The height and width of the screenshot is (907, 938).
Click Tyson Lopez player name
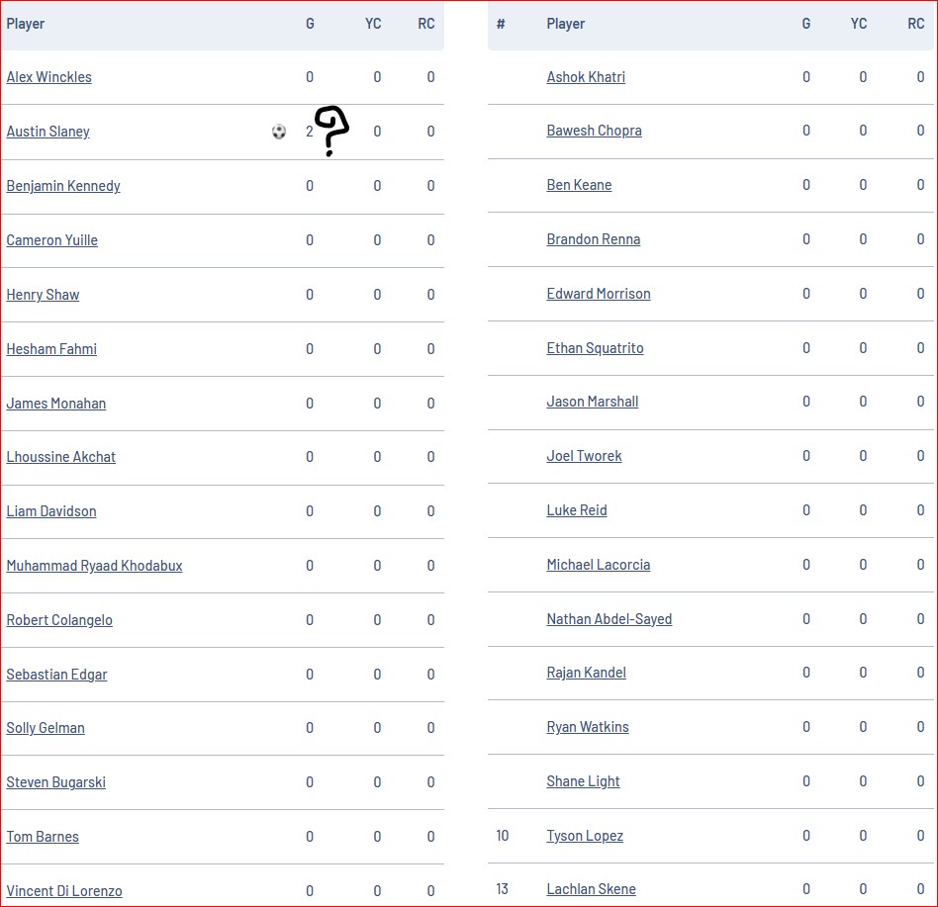[x=585, y=836]
